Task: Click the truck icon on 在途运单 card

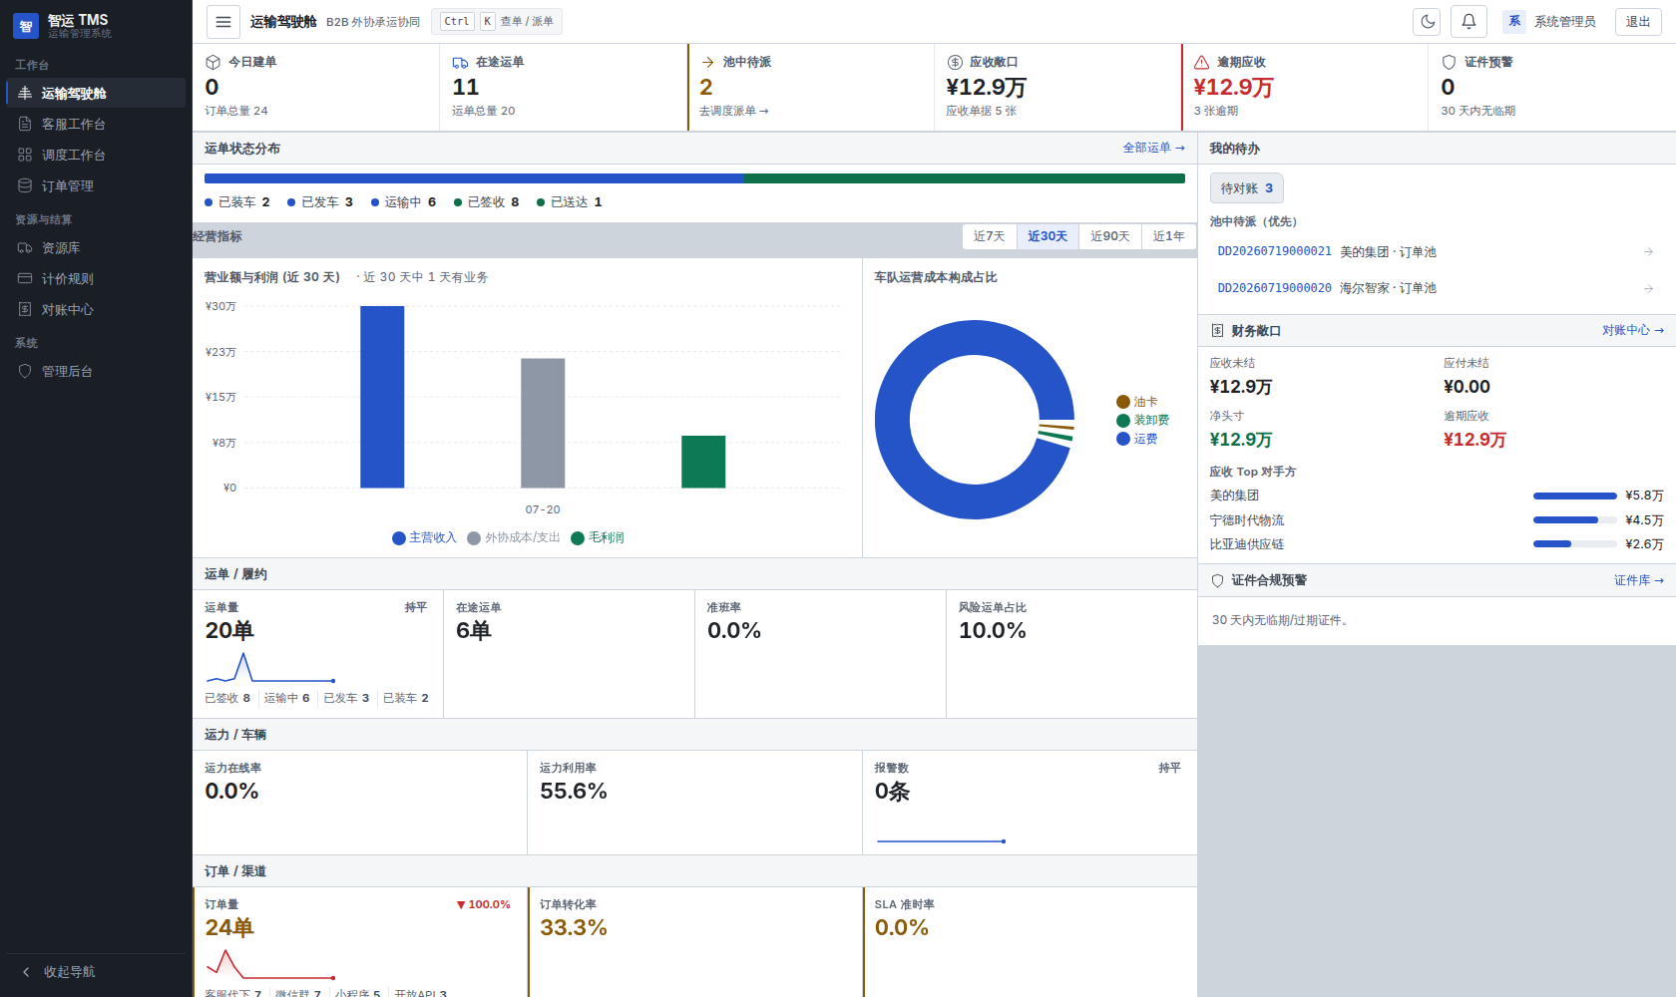Action: click(460, 62)
